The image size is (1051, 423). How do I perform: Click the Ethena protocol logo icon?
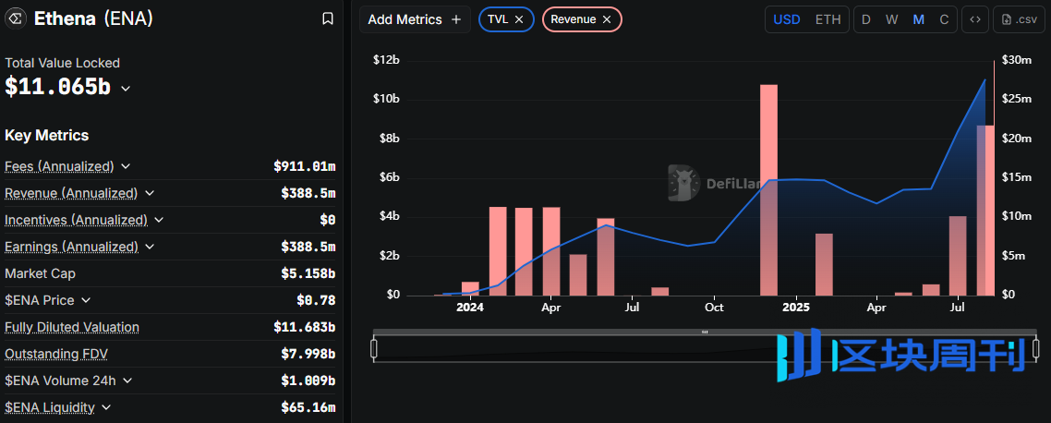[15, 18]
